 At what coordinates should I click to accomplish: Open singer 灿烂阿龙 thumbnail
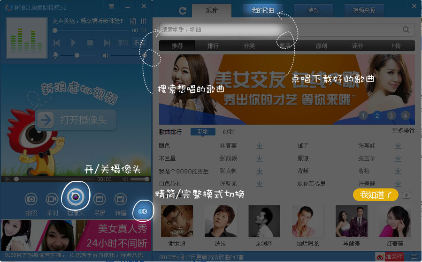pos(307,221)
